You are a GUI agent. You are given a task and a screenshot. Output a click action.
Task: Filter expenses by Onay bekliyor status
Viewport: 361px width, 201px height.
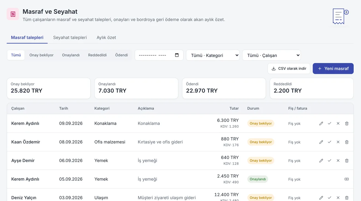pyautogui.click(x=42, y=55)
